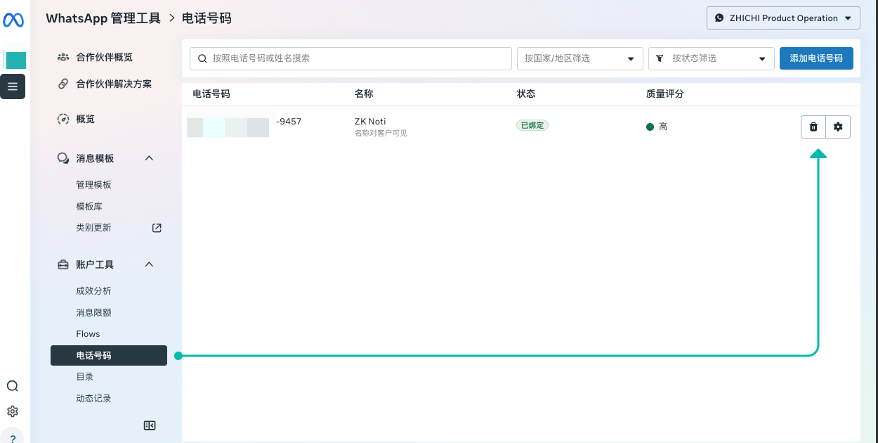Click the teal account avatar square

(15, 60)
